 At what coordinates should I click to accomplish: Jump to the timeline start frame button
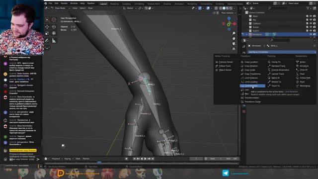(x=134, y=159)
